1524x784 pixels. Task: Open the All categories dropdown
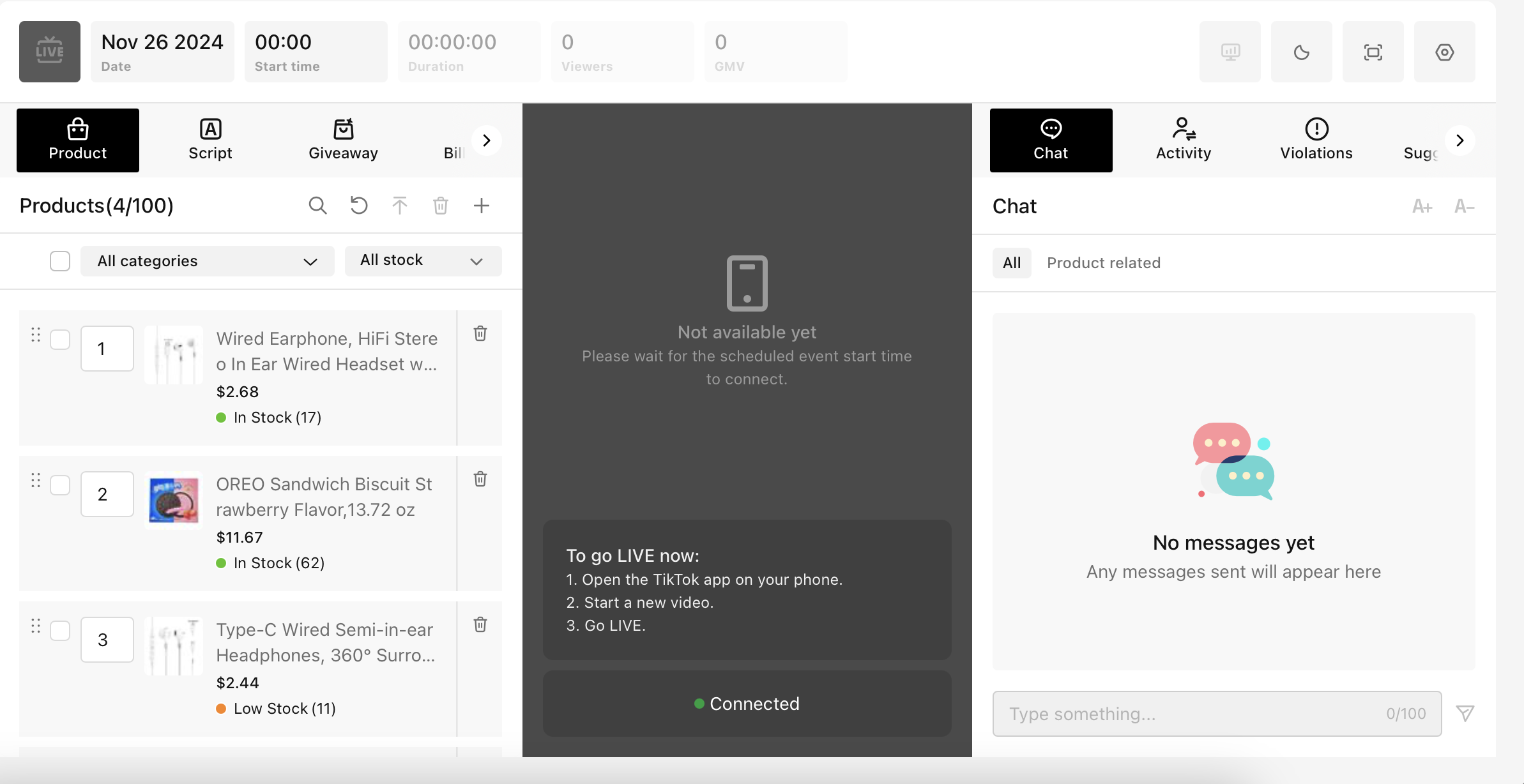click(207, 261)
